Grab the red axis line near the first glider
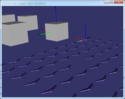The image size is (125, 99). pyautogui.click(x=79, y=38)
